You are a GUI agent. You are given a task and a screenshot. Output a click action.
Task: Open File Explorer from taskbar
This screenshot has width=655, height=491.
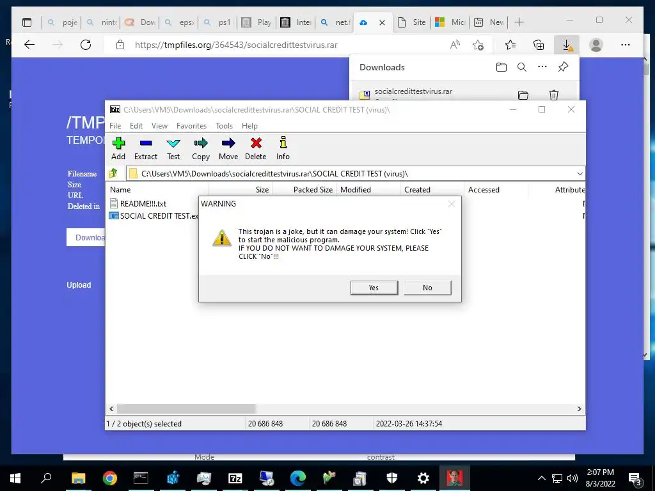tap(78, 478)
